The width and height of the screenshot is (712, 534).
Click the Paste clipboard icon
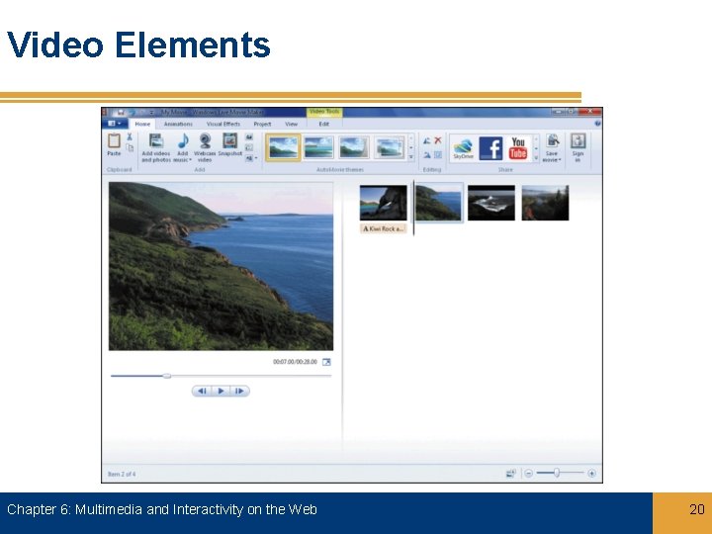[x=114, y=141]
